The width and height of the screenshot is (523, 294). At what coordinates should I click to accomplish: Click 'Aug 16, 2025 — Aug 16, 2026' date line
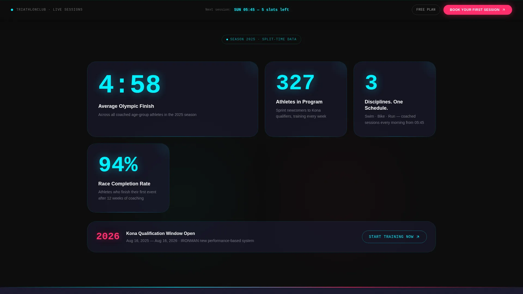point(190,241)
